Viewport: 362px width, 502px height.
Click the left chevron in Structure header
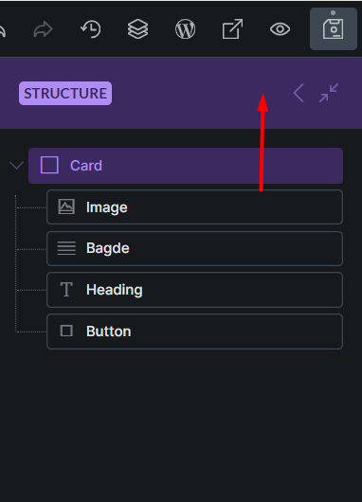pos(299,93)
